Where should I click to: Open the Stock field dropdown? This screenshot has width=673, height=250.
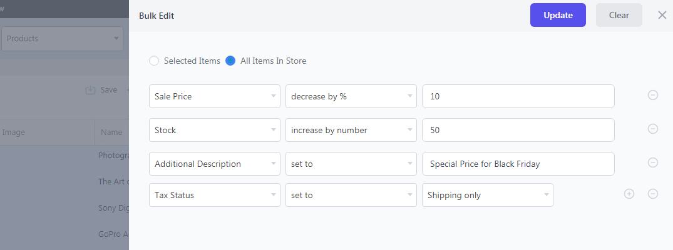(215, 130)
